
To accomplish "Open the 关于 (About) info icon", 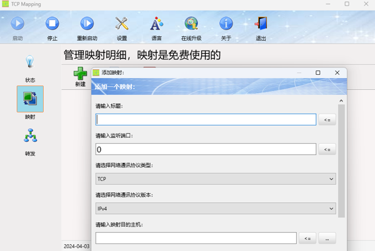I will coord(226,24).
